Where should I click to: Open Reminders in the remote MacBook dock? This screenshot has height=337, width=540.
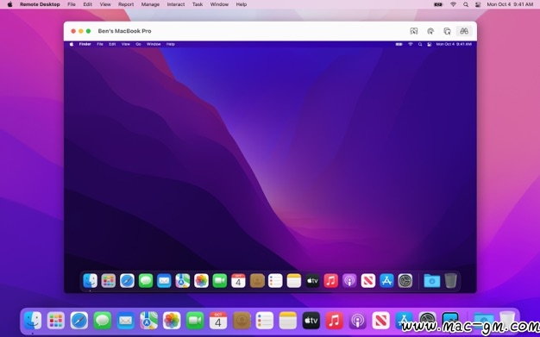click(275, 281)
